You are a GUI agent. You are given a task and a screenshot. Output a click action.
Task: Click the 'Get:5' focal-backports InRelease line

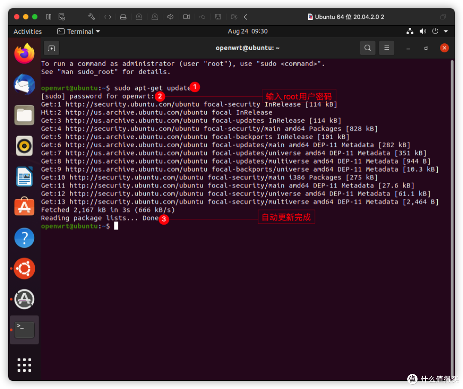(195, 137)
